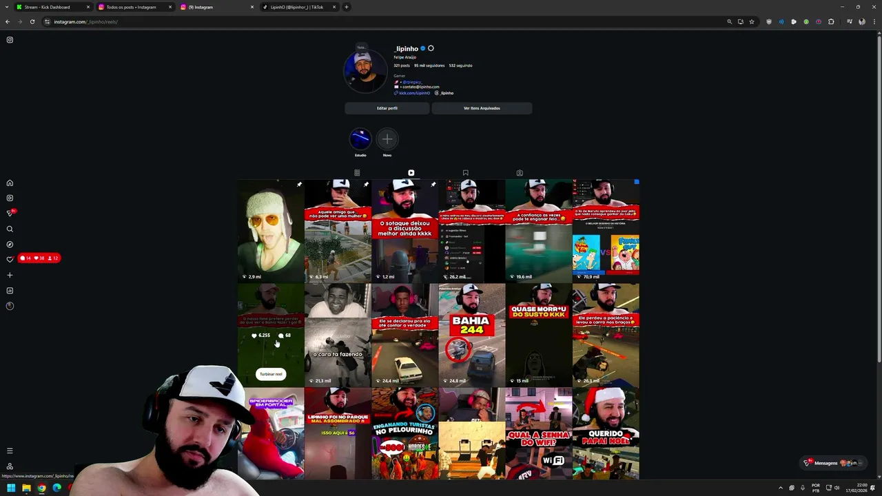Open Explore compass icon in sidebar
The height and width of the screenshot is (496, 882).
pos(10,245)
